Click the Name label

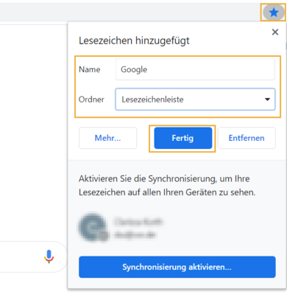[89, 69]
